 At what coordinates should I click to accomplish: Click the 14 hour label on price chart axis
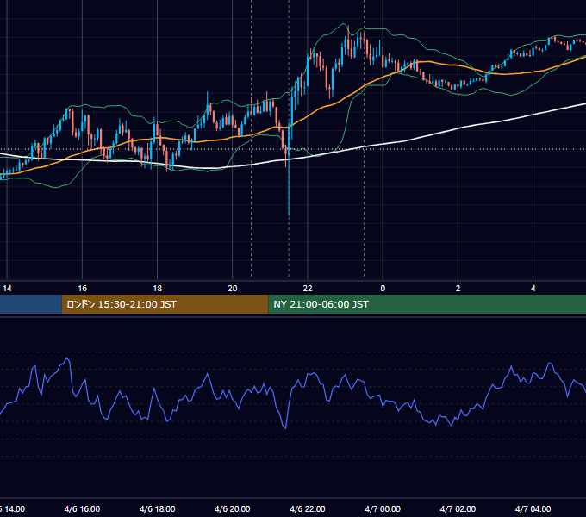tap(7, 289)
